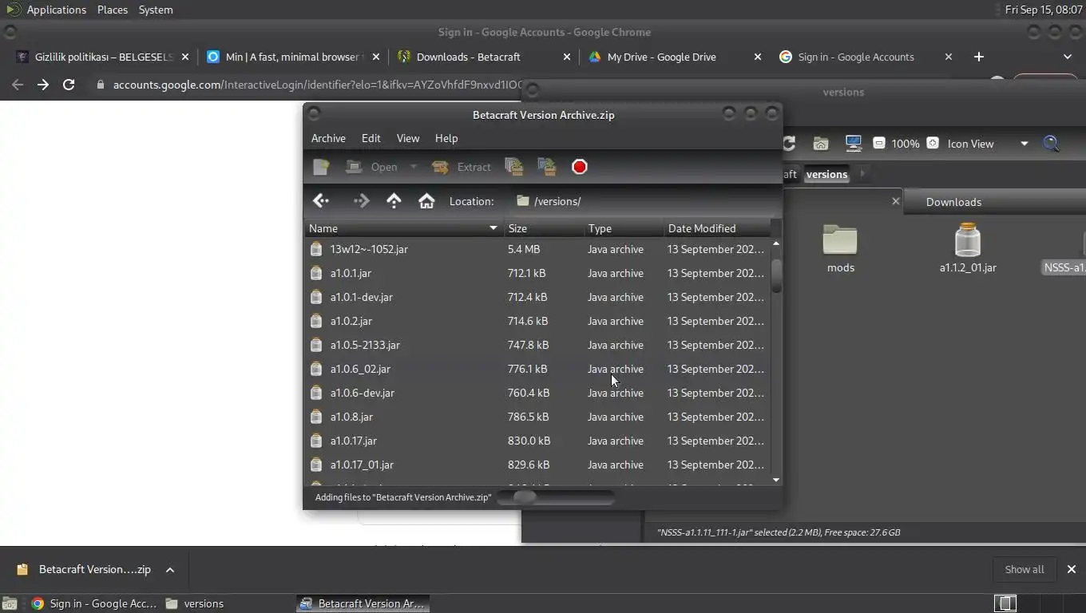Click the Extract button in archive toolbar
The image size is (1086, 613).
(x=462, y=167)
